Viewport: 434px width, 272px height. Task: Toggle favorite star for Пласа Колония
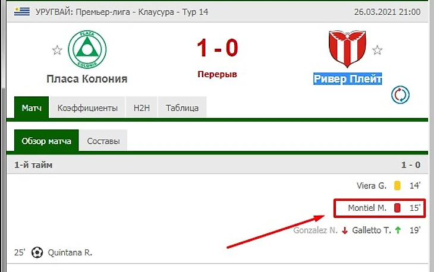(57, 50)
